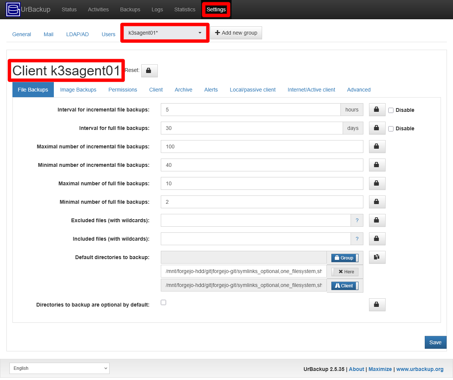The height and width of the screenshot is (380, 453).
Task: Click the lock for directories optional setting
Action: tap(377, 304)
